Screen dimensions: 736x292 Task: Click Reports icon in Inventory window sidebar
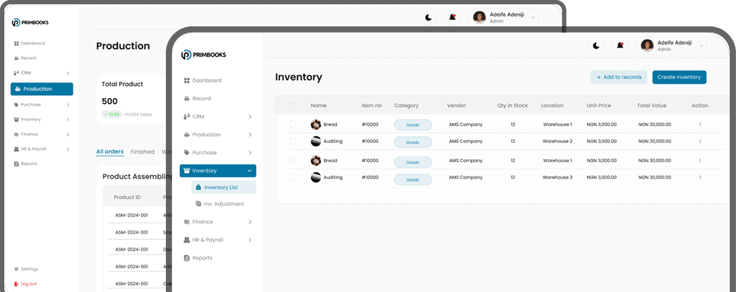pyautogui.click(x=186, y=258)
